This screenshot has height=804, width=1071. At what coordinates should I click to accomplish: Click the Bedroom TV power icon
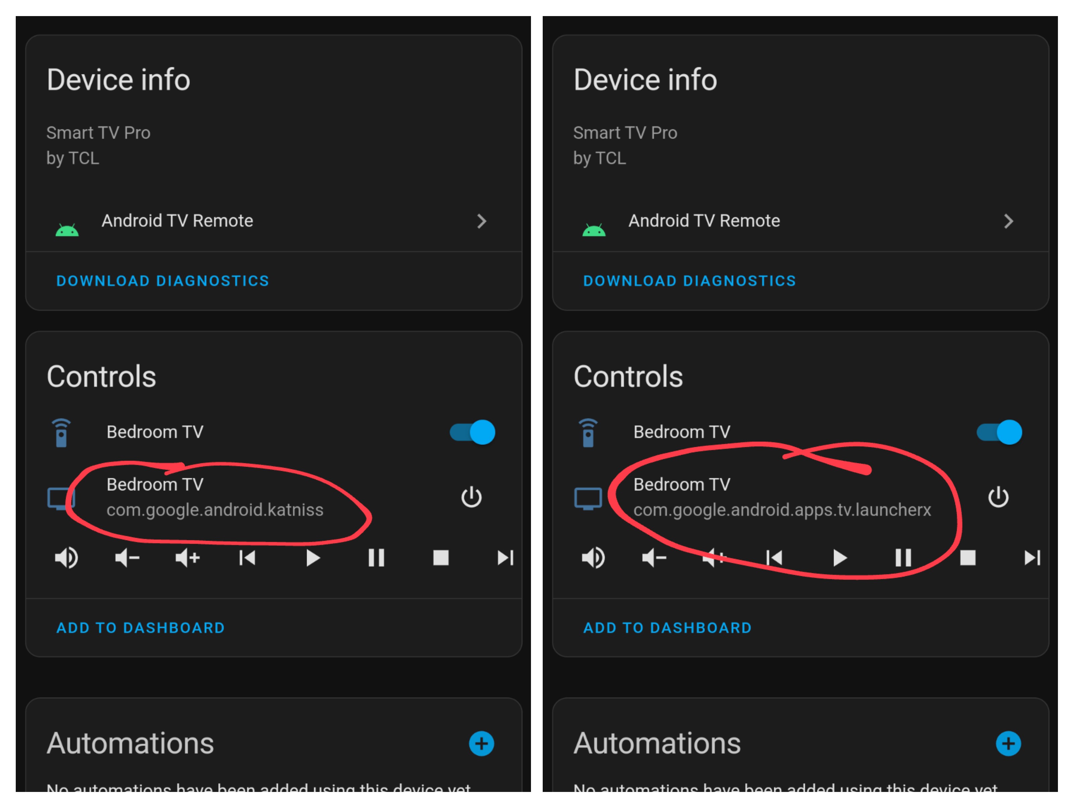[471, 497]
